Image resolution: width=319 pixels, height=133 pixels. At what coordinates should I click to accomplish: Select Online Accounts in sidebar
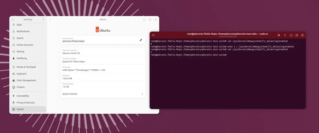(28, 45)
